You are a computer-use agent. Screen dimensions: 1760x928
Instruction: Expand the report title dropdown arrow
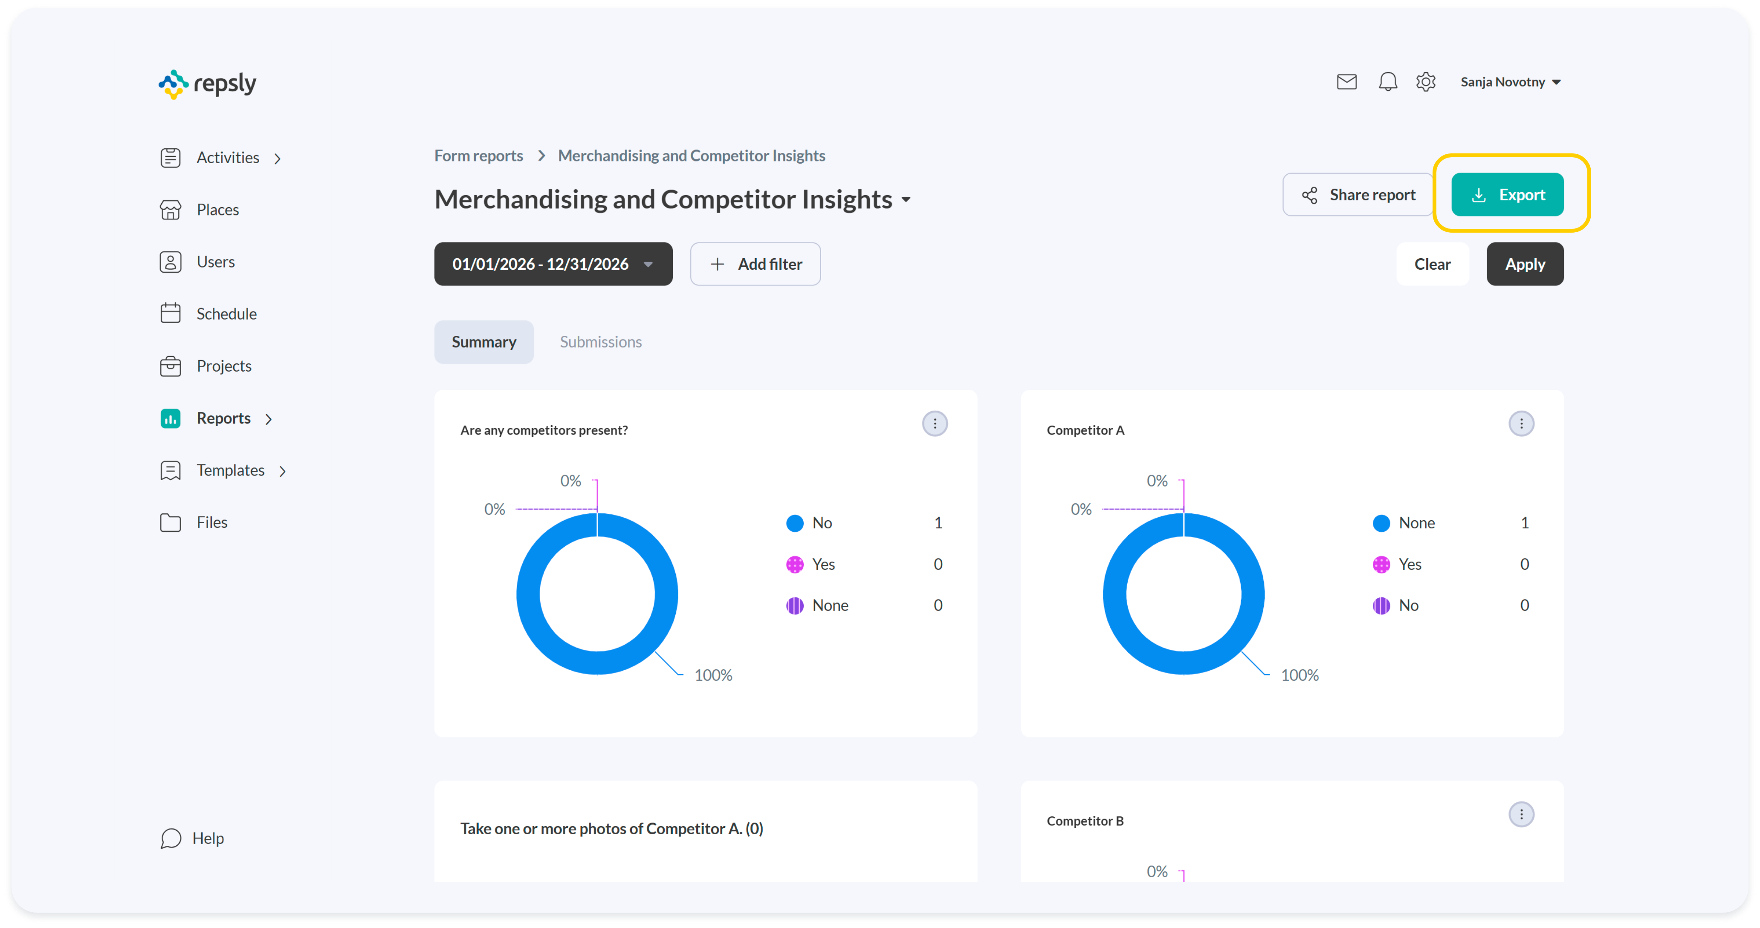(x=906, y=200)
